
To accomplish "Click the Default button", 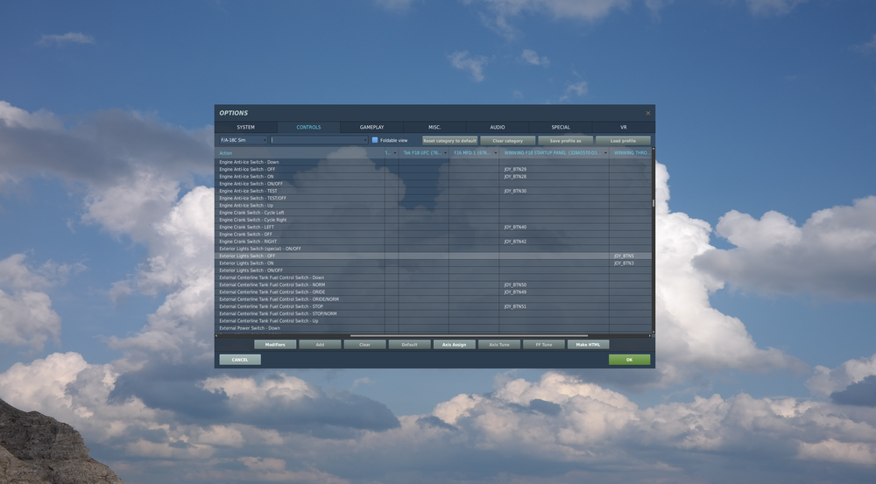I will pos(409,345).
